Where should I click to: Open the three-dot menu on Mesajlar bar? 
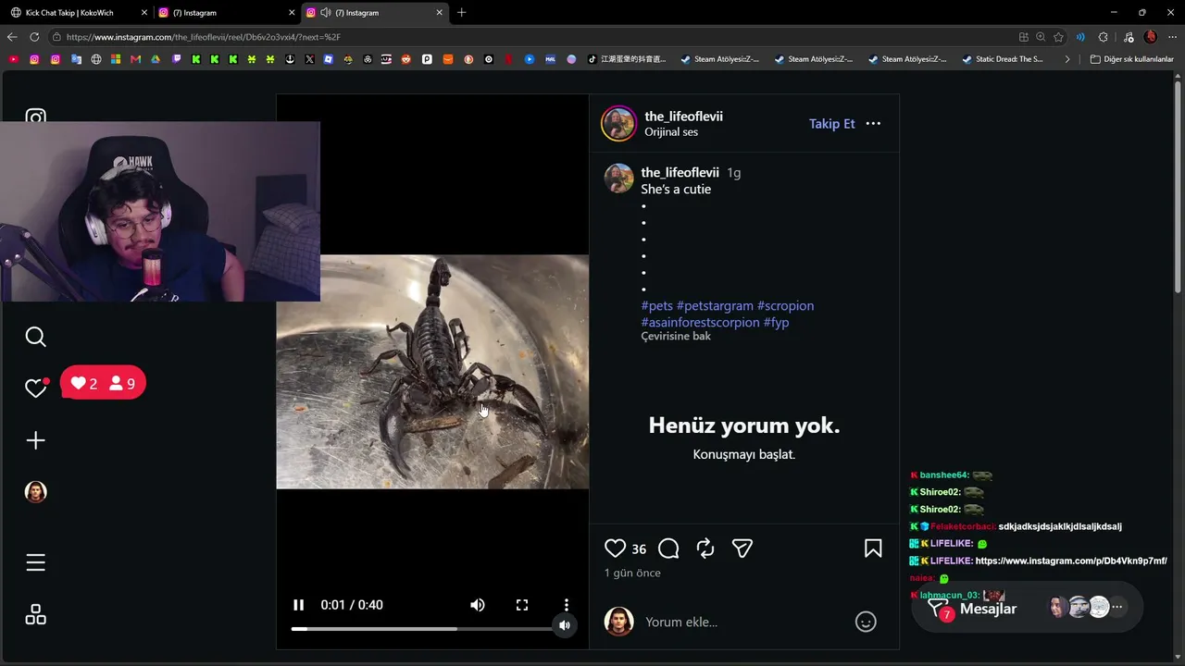point(1117,608)
